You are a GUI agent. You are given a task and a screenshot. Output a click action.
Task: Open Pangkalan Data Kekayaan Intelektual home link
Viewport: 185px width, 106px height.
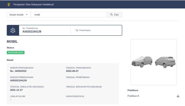click(33, 5)
